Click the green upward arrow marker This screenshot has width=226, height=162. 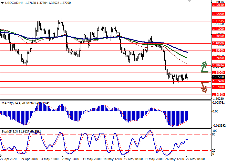click(x=204, y=67)
